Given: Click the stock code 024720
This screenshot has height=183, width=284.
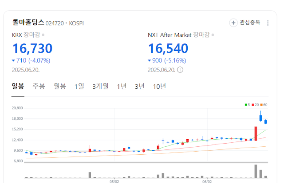Looking at the screenshot, I should click(55, 23).
